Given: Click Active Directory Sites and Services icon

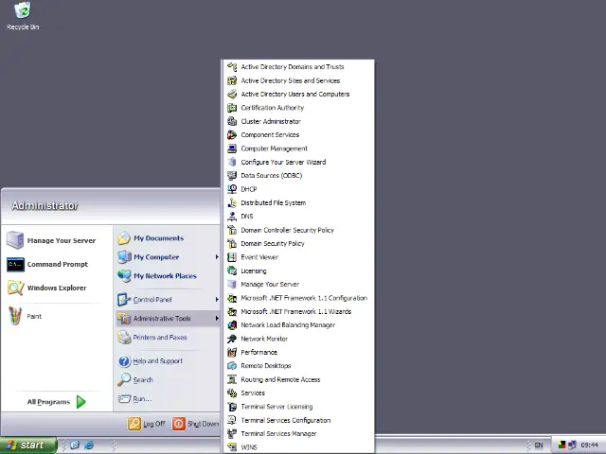Looking at the screenshot, I should pyautogui.click(x=232, y=80).
